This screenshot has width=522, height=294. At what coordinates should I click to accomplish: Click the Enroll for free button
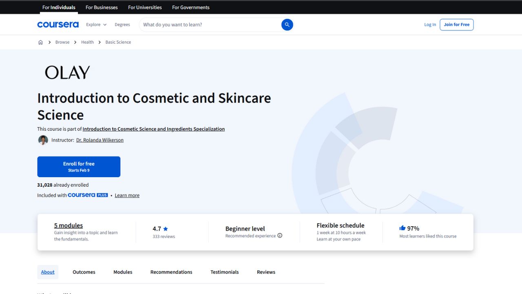pos(79,167)
